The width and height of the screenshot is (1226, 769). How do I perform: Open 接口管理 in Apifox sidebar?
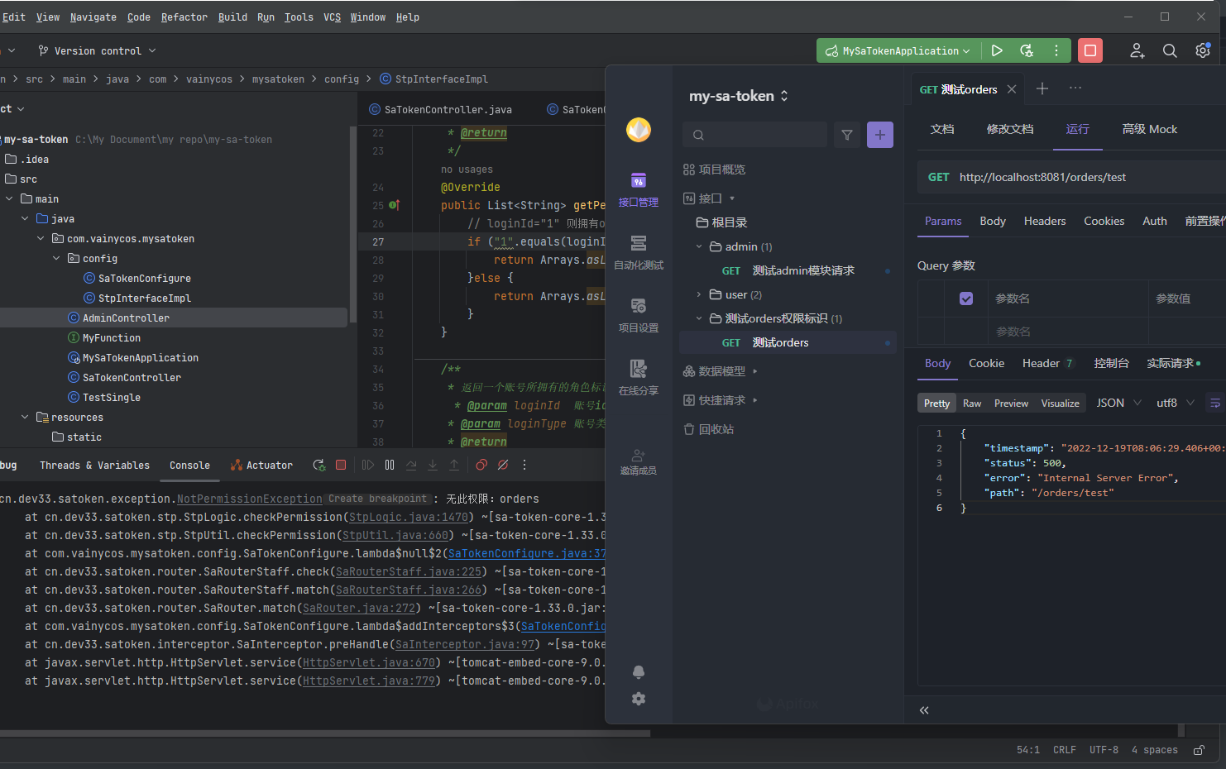coord(639,189)
